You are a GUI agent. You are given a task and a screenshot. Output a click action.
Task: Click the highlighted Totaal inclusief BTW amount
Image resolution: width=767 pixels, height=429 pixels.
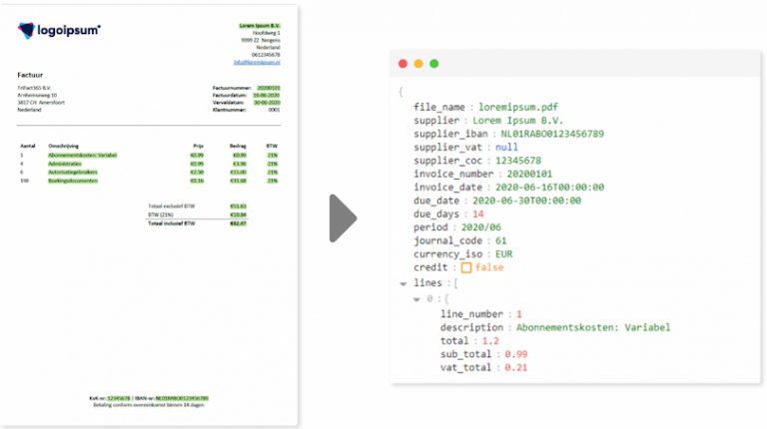[239, 223]
